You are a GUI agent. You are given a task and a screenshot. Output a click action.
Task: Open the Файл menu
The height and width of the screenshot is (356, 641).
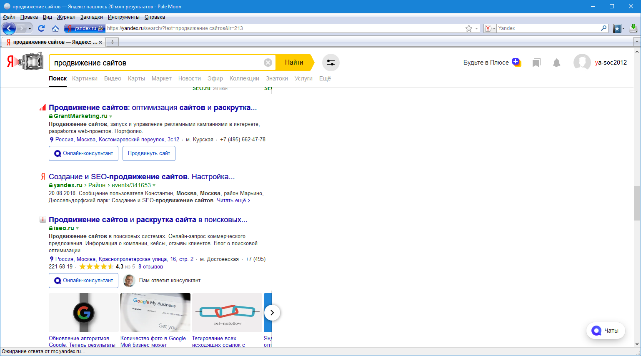coord(9,17)
